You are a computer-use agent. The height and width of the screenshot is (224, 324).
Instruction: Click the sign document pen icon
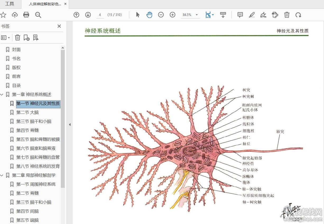263,15
